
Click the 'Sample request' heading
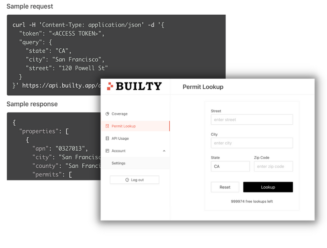coord(30,6)
